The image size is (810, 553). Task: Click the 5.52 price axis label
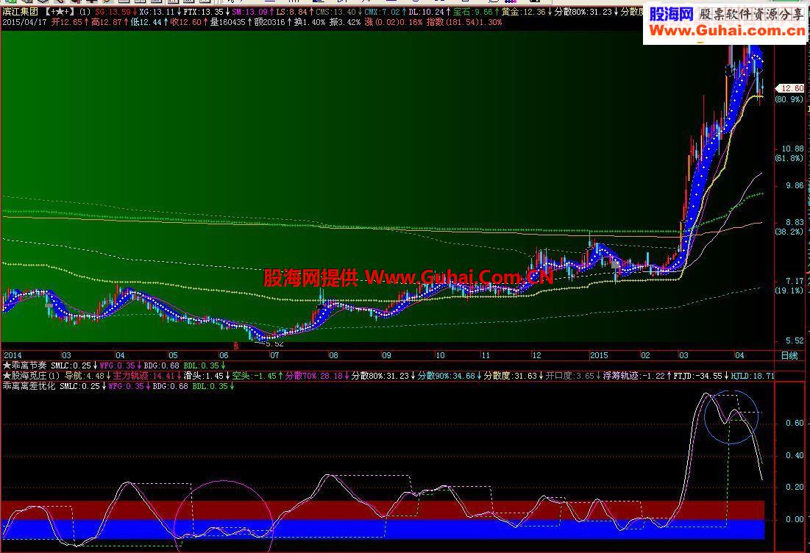[795, 340]
